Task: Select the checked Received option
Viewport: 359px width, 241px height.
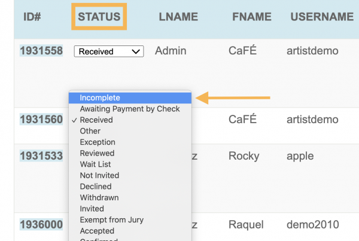Action: [x=130, y=120]
